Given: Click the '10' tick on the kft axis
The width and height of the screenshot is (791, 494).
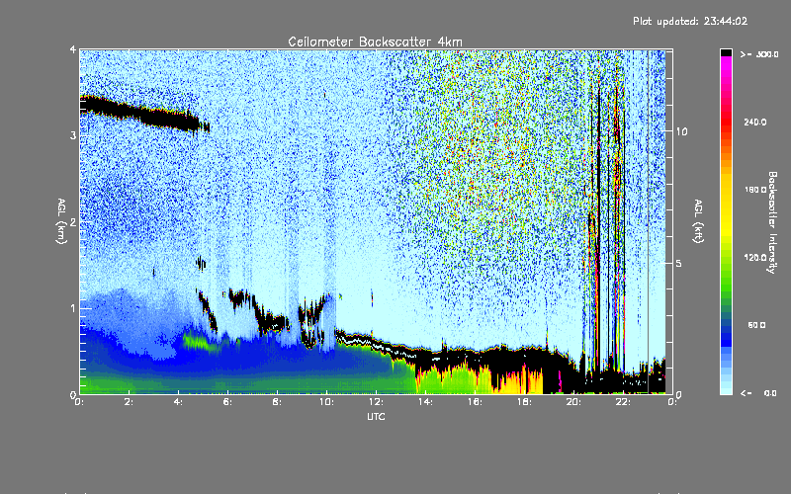Looking at the screenshot, I should pyautogui.click(x=681, y=131).
